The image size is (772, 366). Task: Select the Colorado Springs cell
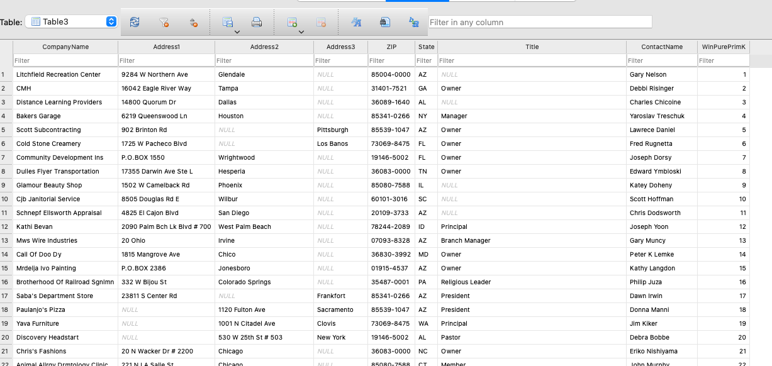264,282
